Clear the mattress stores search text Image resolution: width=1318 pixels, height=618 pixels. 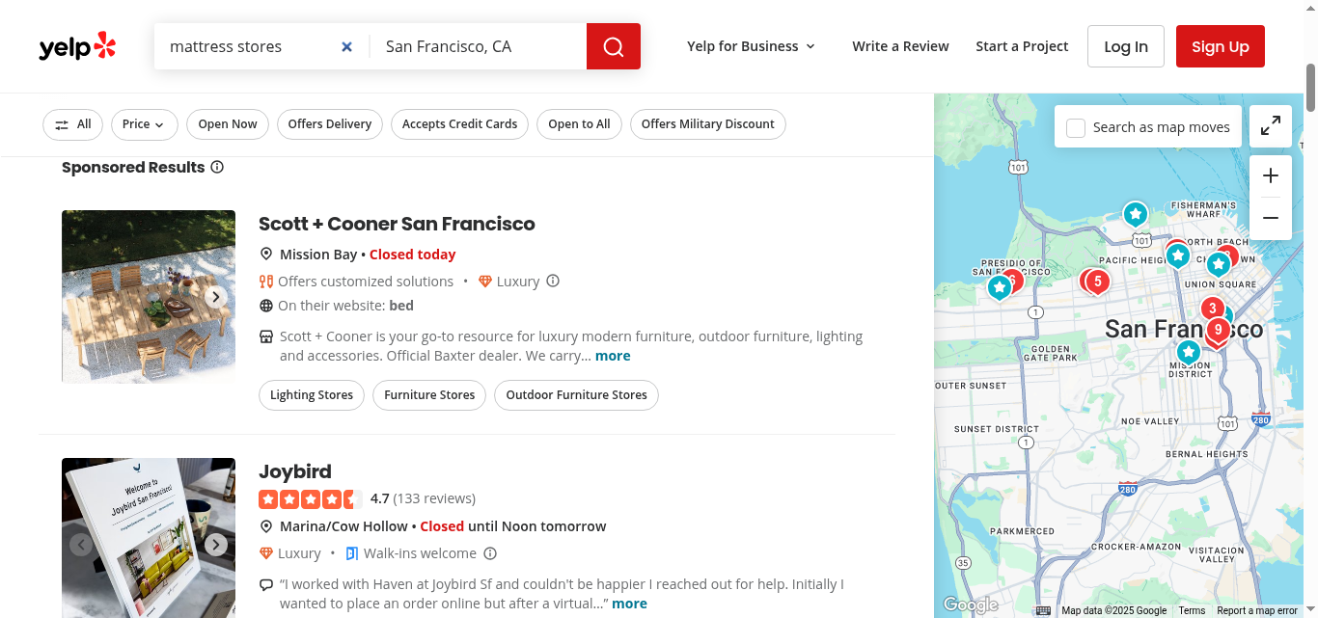347,46
